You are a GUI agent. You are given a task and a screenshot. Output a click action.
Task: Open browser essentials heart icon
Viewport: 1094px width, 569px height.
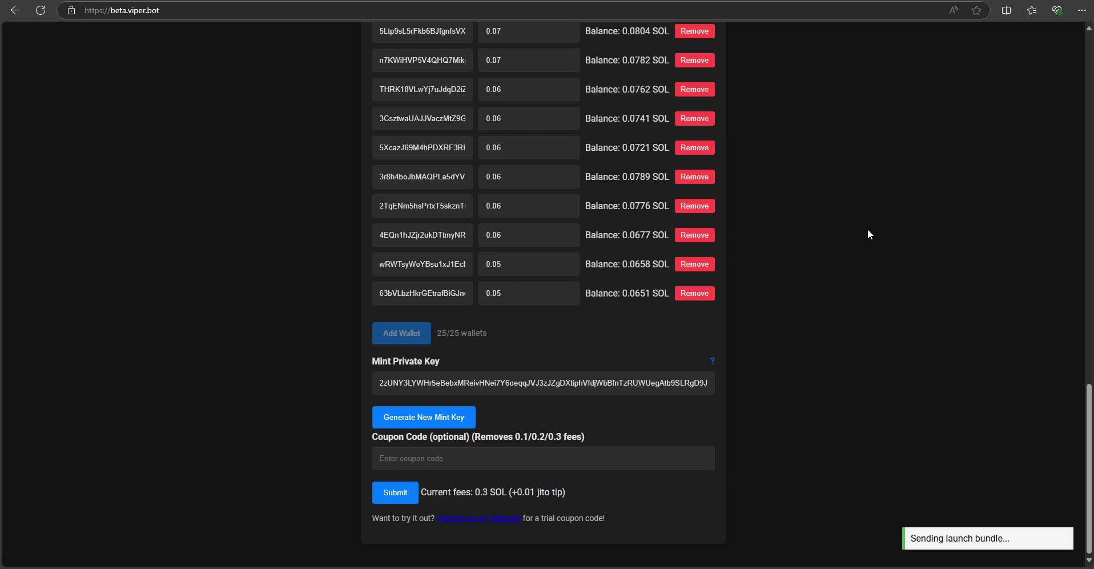1057,10
